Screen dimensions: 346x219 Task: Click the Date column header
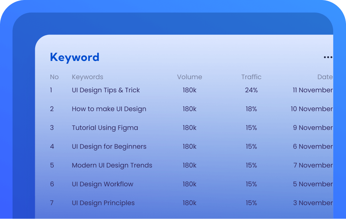pyautogui.click(x=325, y=77)
